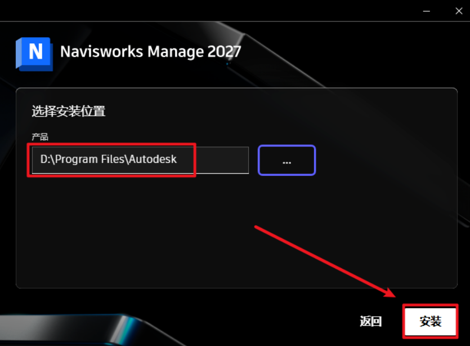Click the D: drive letter in the path
The height and width of the screenshot is (346, 470).
[45, 159]
